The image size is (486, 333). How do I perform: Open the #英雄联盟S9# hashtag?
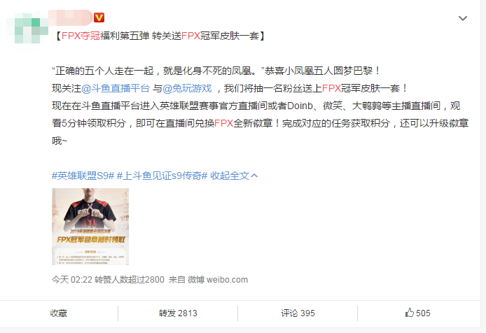tap(83, 176)
